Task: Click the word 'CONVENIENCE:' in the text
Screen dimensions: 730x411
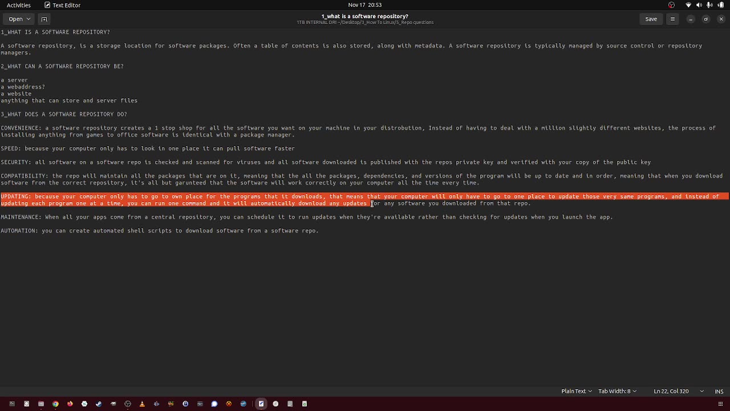Action: (x=21, y=128)
